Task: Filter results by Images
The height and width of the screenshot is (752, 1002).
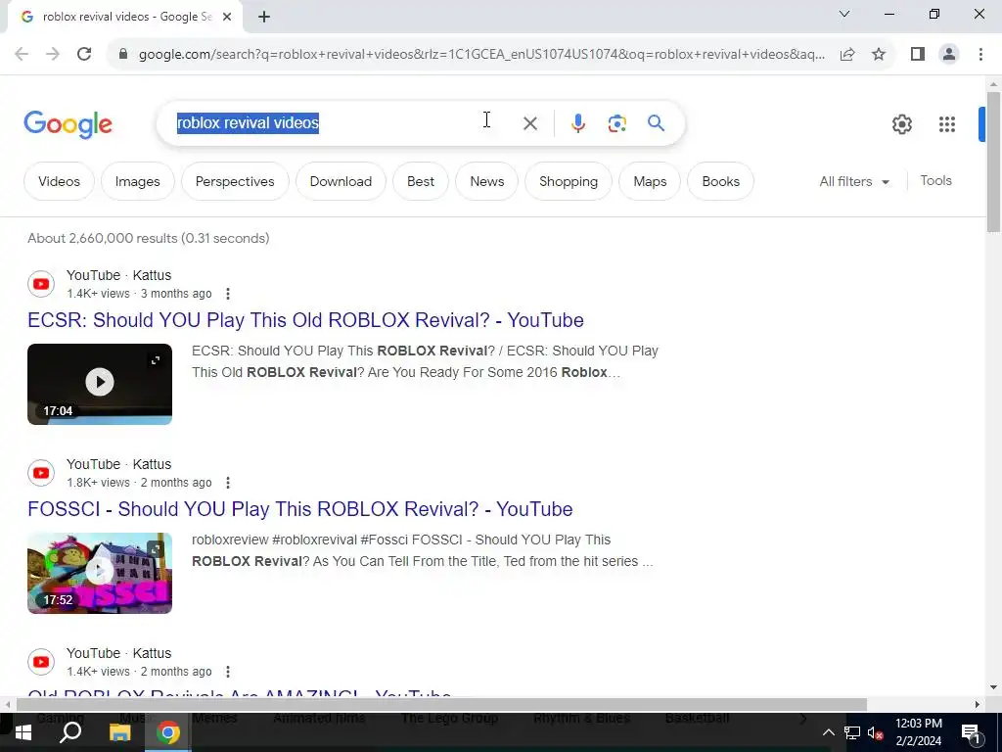Action: (x=137, y=181)
